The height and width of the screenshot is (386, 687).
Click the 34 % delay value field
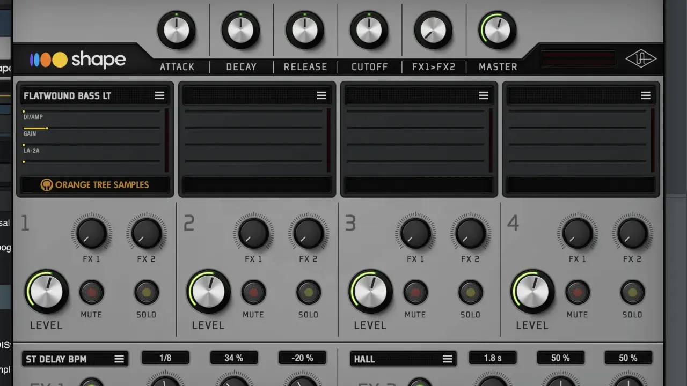234,358
